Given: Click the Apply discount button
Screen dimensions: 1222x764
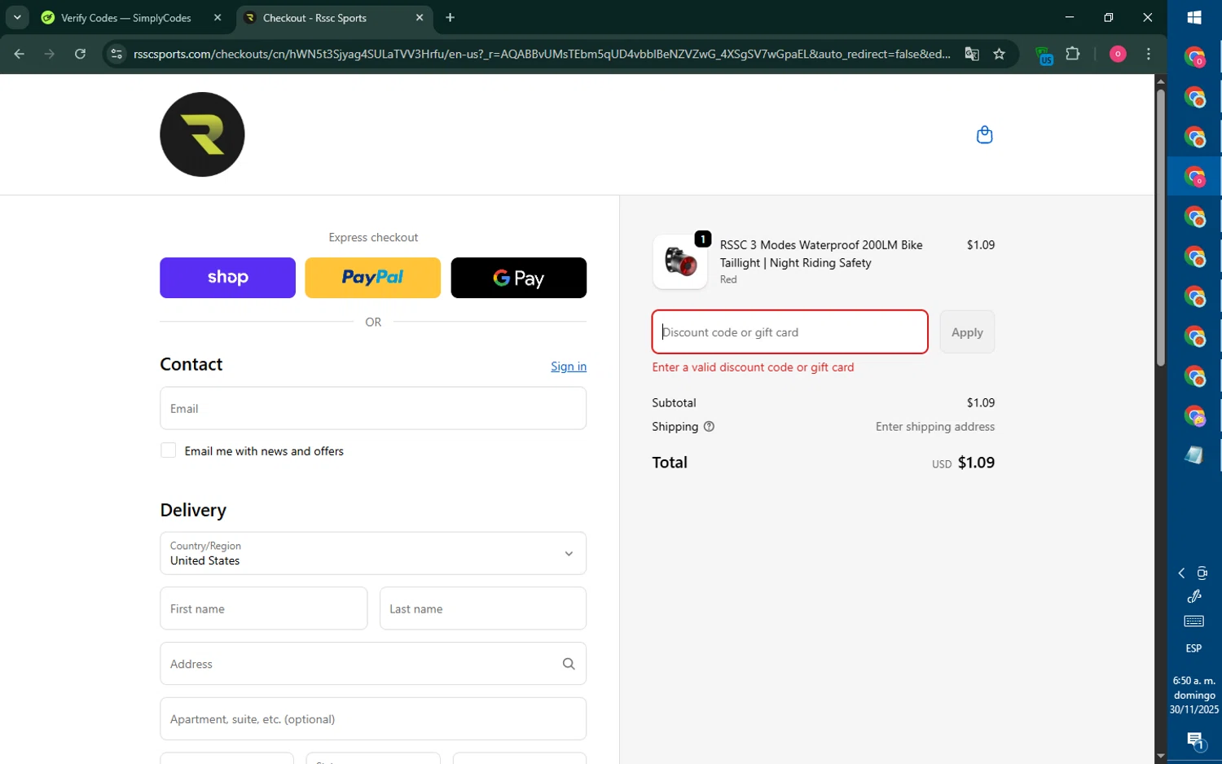Looking at the screenshot, I should (x=967, y=332).
